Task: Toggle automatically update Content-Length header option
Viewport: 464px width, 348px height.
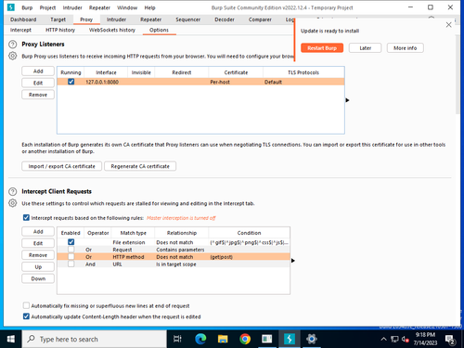Action: [26, 316]
